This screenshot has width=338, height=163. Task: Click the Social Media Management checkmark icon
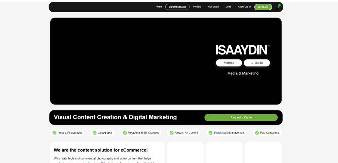pos(210,133)
